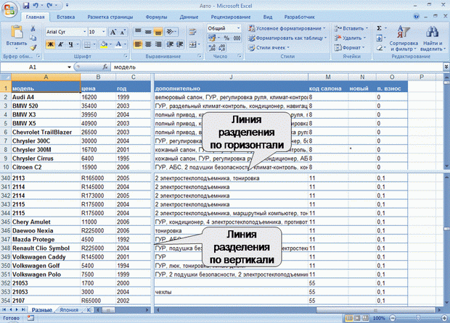Toggle Bold (Ж) formatting
Viewport: 450px width, 323px height.
(x=51, y=44)
